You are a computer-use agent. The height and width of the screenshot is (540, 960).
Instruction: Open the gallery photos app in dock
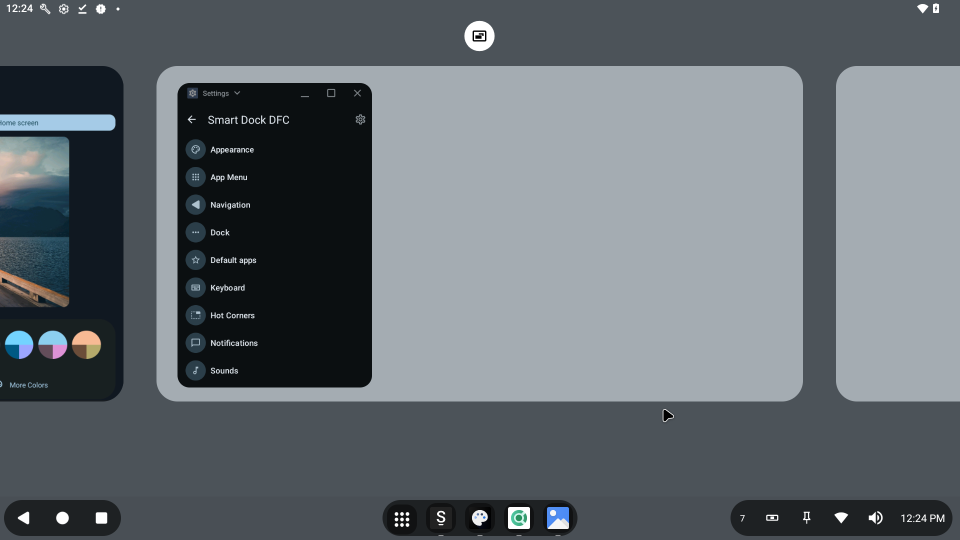[x=557, y=518]
